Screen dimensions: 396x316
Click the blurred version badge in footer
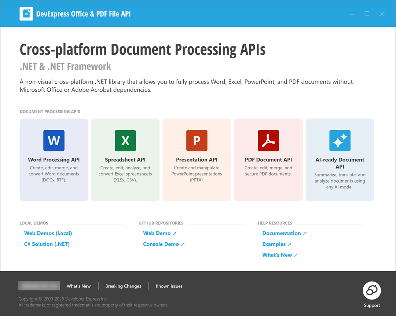tap(39, 286)
